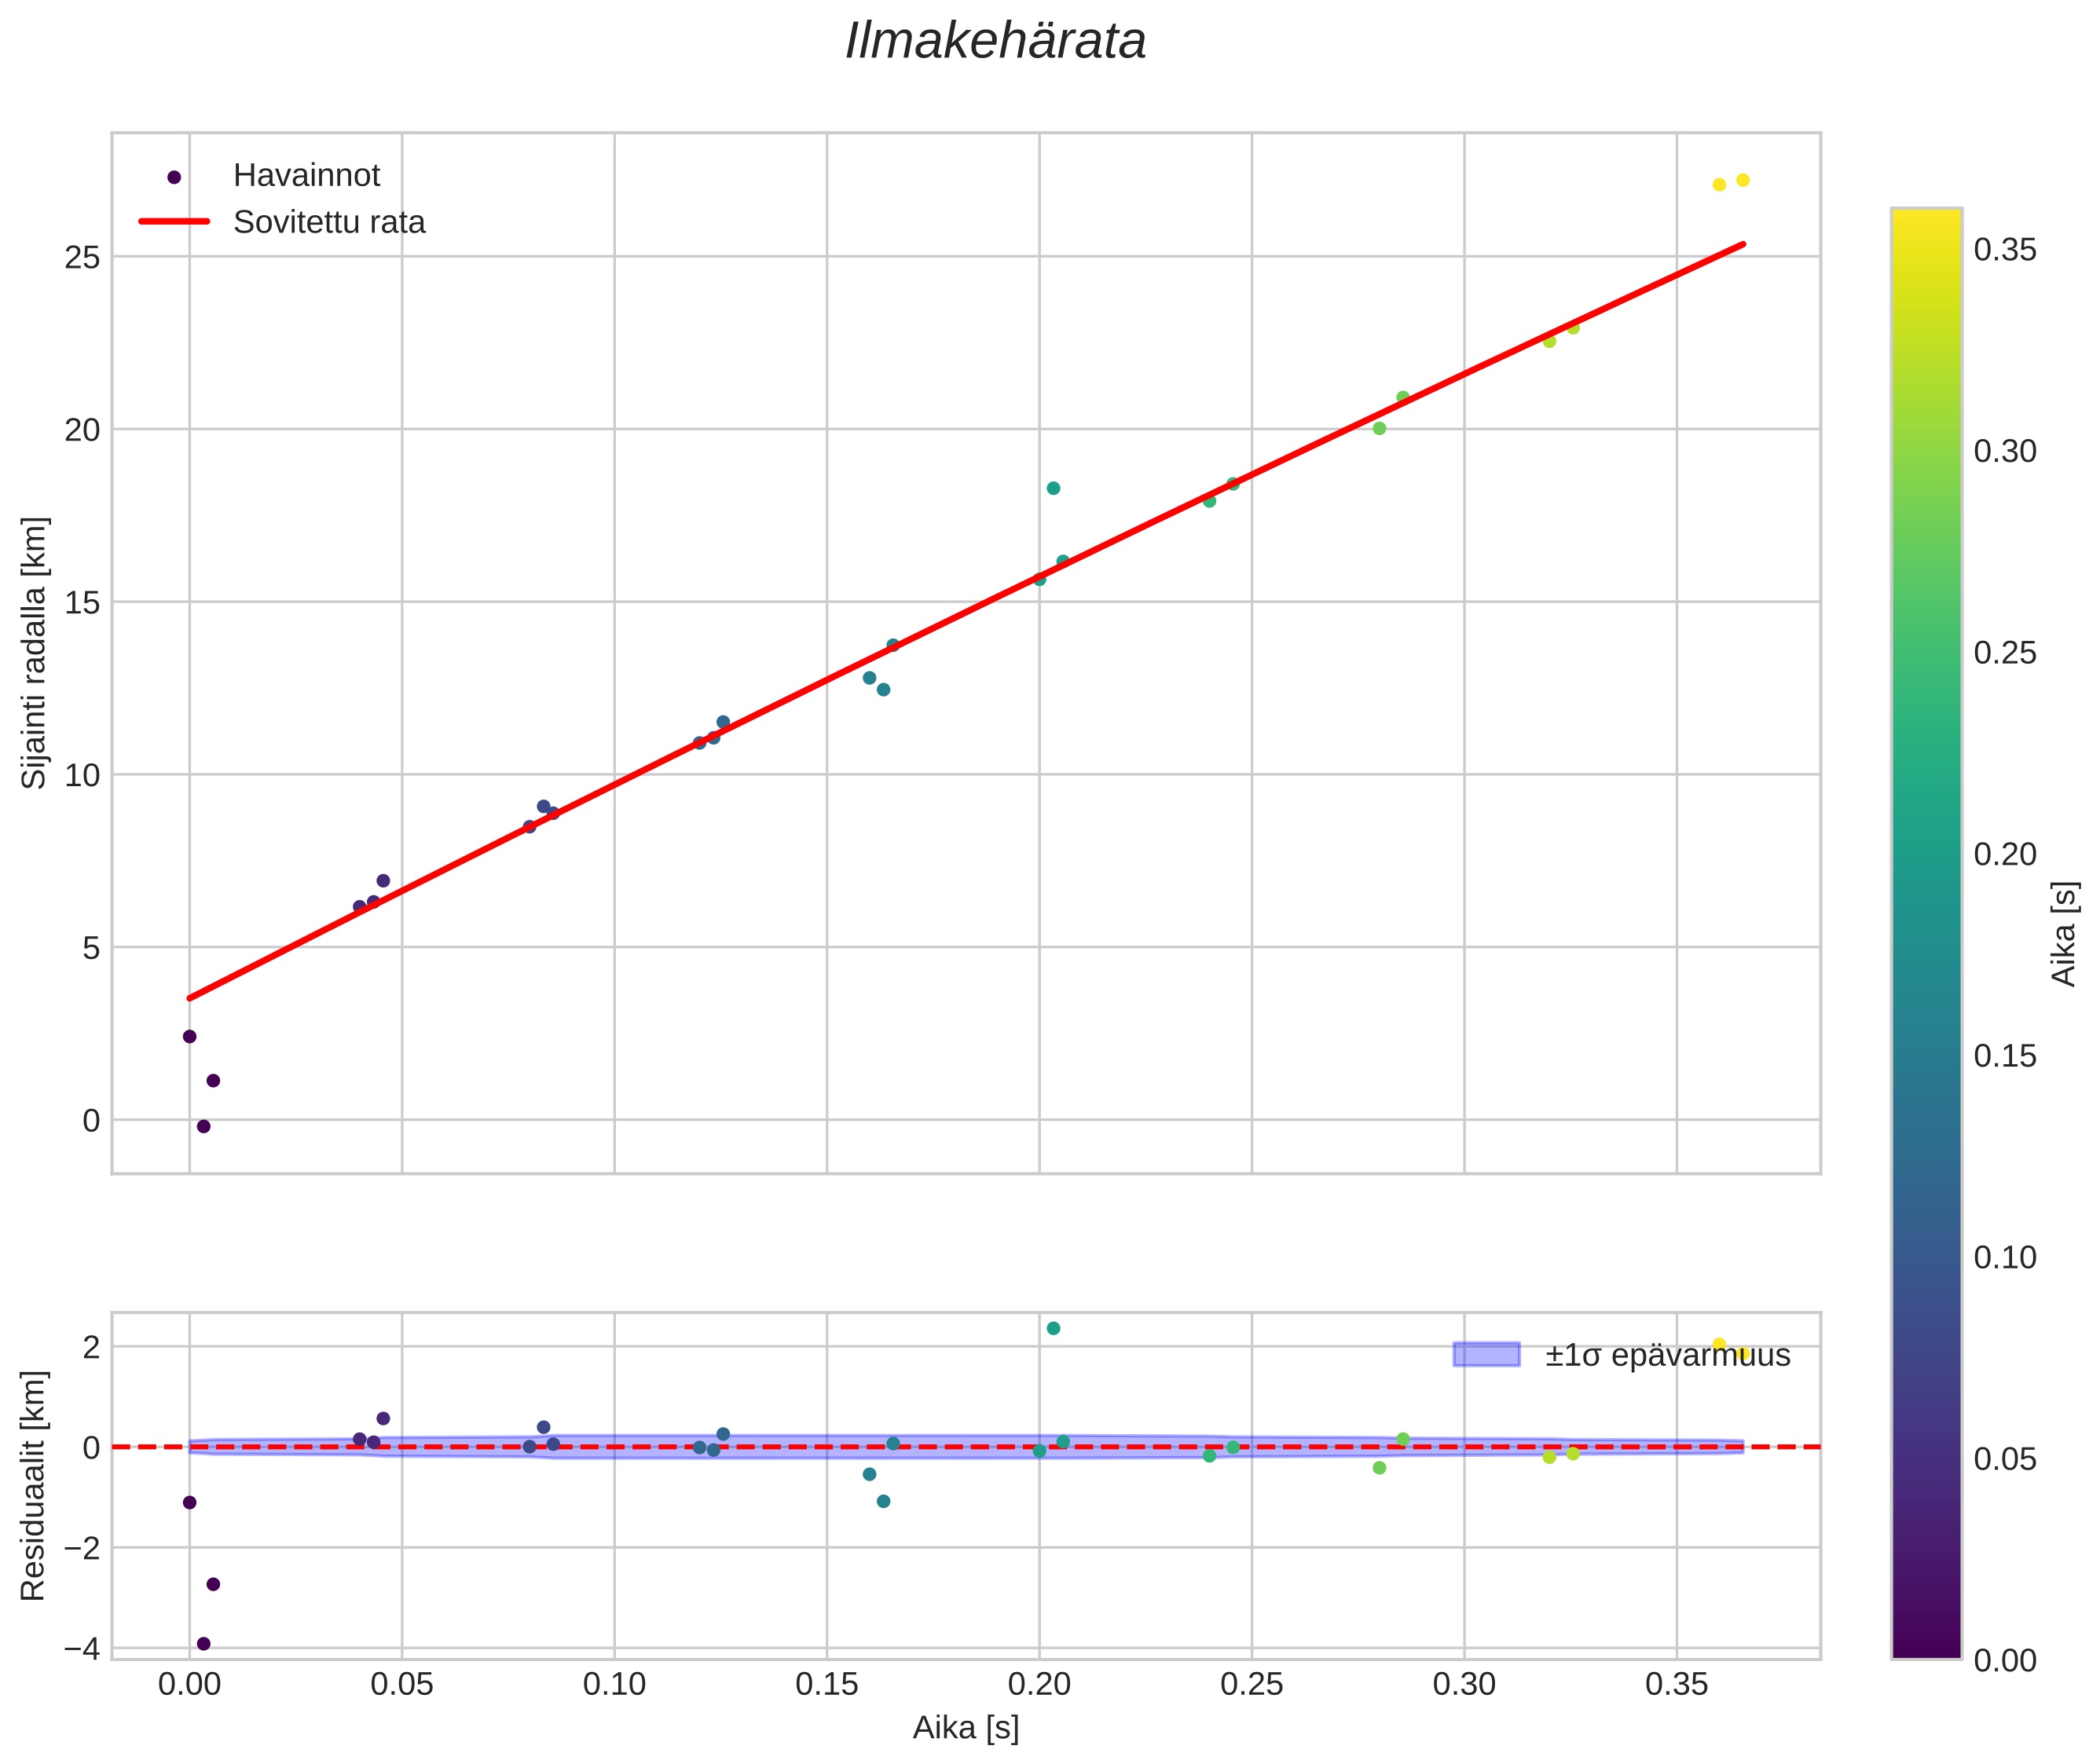Click the chart title "Ilmakehärata"

pos(995,42)
